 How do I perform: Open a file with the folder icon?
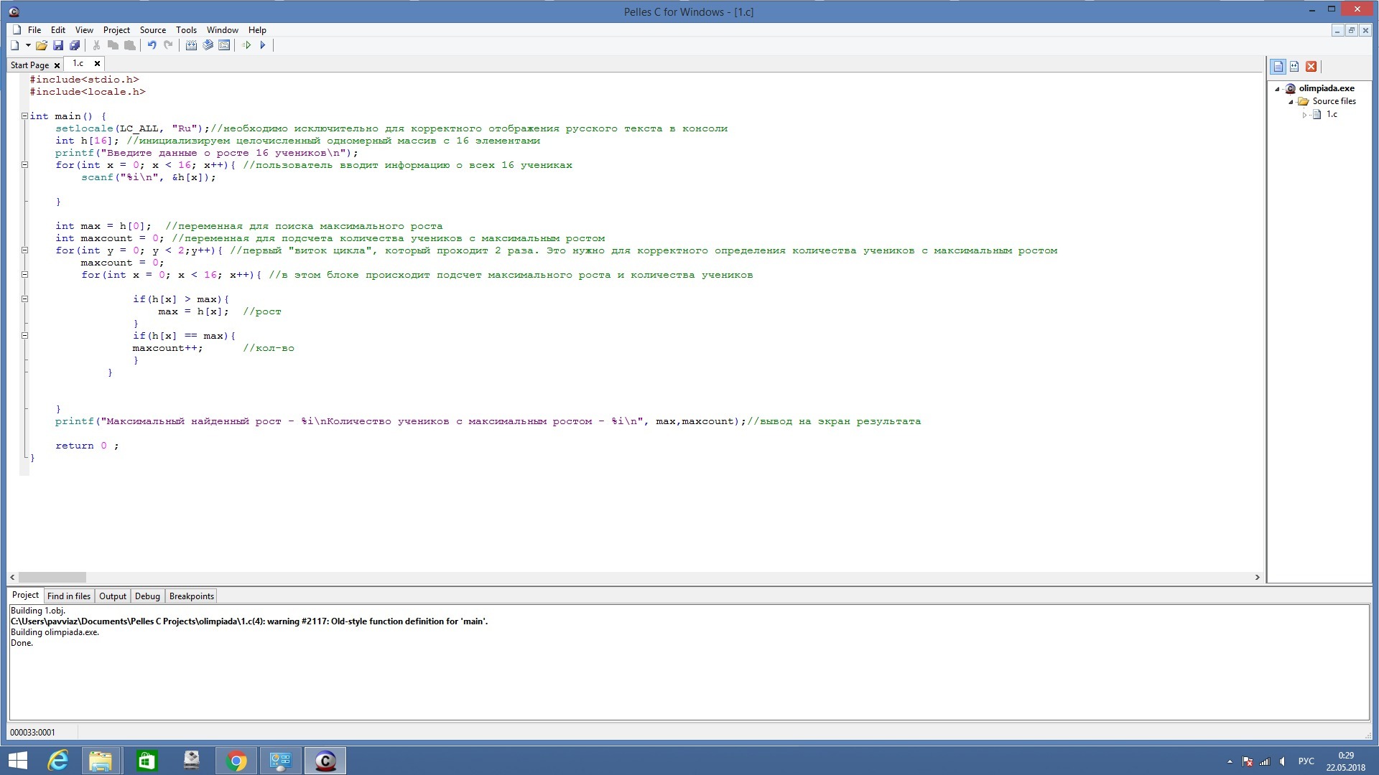tap(41, 45)
